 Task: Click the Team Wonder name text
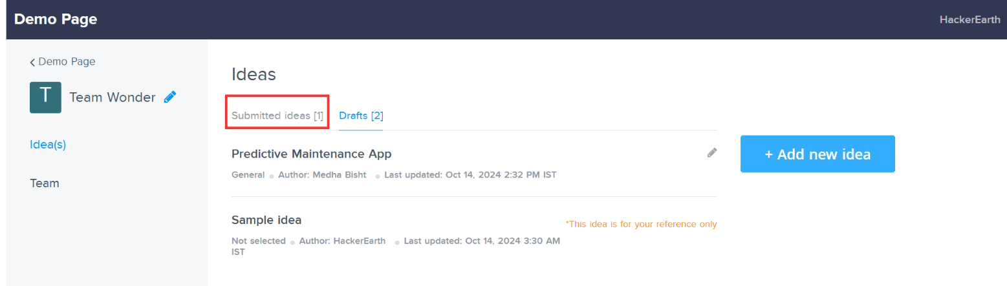click(x=112, y=97)
